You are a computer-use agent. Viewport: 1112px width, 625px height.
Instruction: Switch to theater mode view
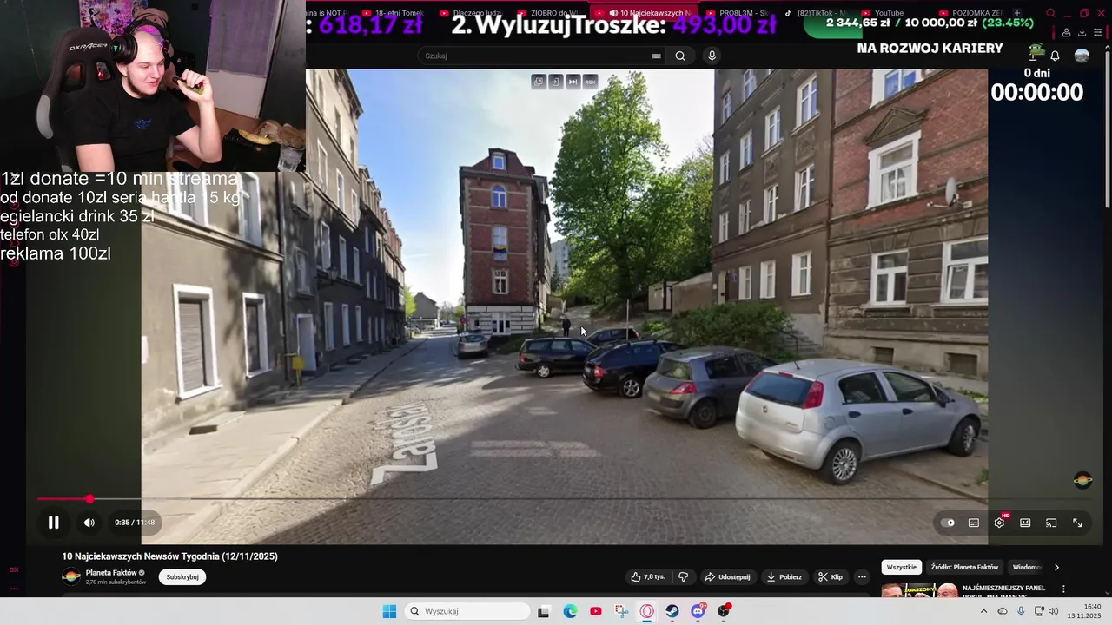1025,523
